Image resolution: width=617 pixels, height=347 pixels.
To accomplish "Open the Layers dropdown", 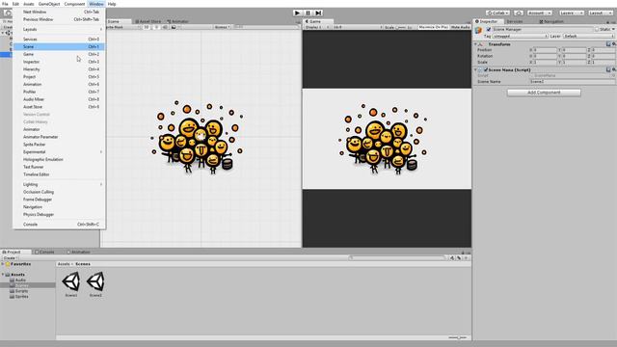I will tap(571, 13).
